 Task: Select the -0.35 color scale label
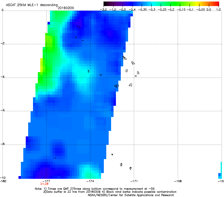[143, 10]
